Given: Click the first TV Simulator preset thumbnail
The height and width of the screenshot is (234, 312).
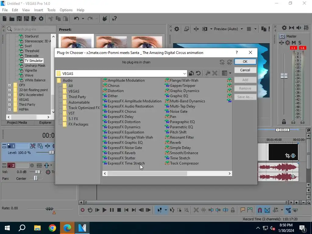Looking at the screenshot, I should [x=76, y=42].
